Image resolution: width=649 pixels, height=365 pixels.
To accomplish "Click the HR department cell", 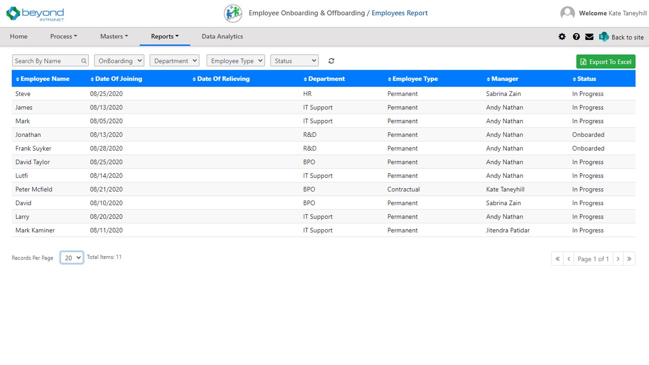I will pos(307,94).
